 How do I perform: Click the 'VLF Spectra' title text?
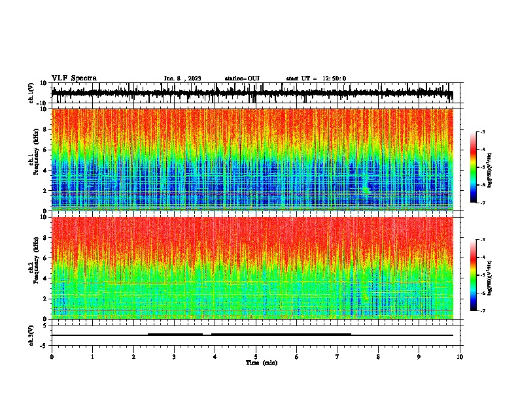point(74,78)
